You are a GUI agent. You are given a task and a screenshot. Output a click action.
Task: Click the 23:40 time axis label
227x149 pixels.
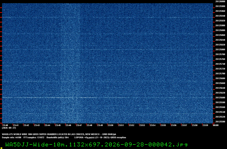pyautogui.click(x=5, y=125)
